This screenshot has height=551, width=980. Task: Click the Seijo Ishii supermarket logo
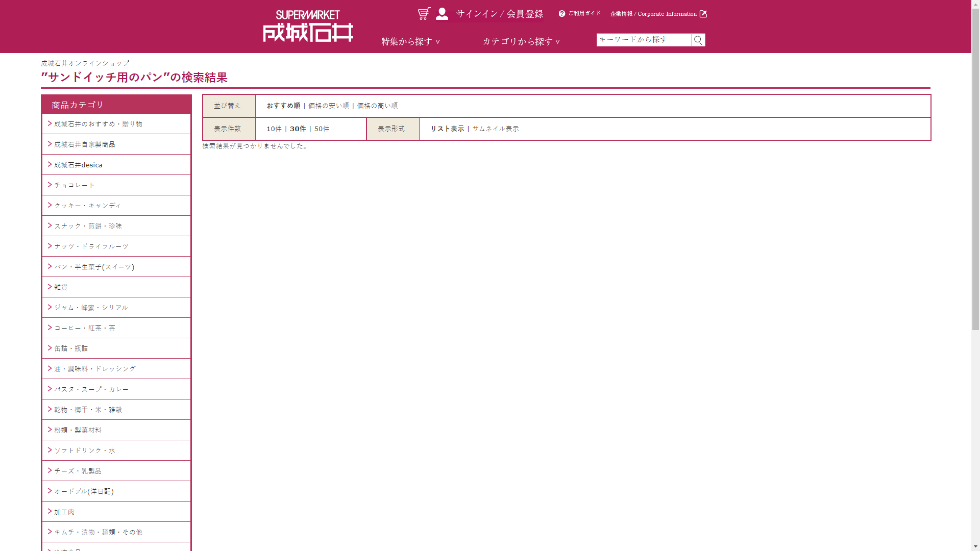308,26
